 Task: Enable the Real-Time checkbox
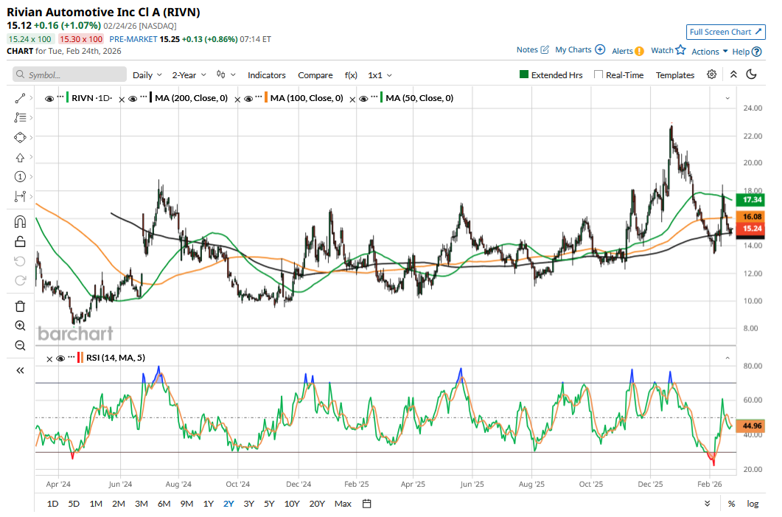598,75
